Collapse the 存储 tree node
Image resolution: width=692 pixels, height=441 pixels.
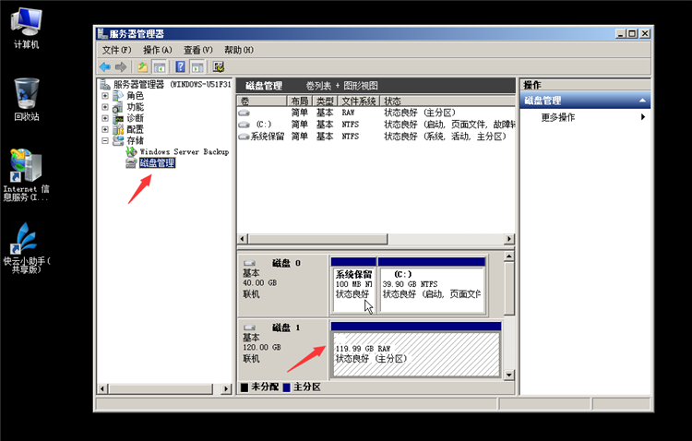tap(105, 141)
